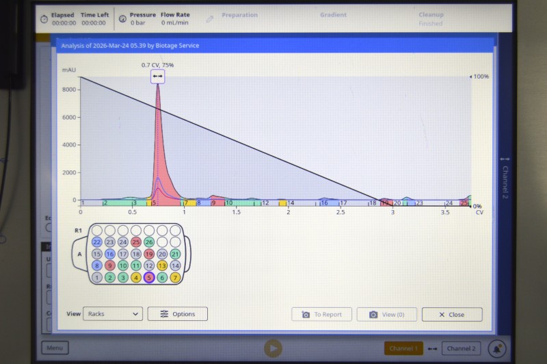Select fraction tube 5 in rack

click(149, 277)
